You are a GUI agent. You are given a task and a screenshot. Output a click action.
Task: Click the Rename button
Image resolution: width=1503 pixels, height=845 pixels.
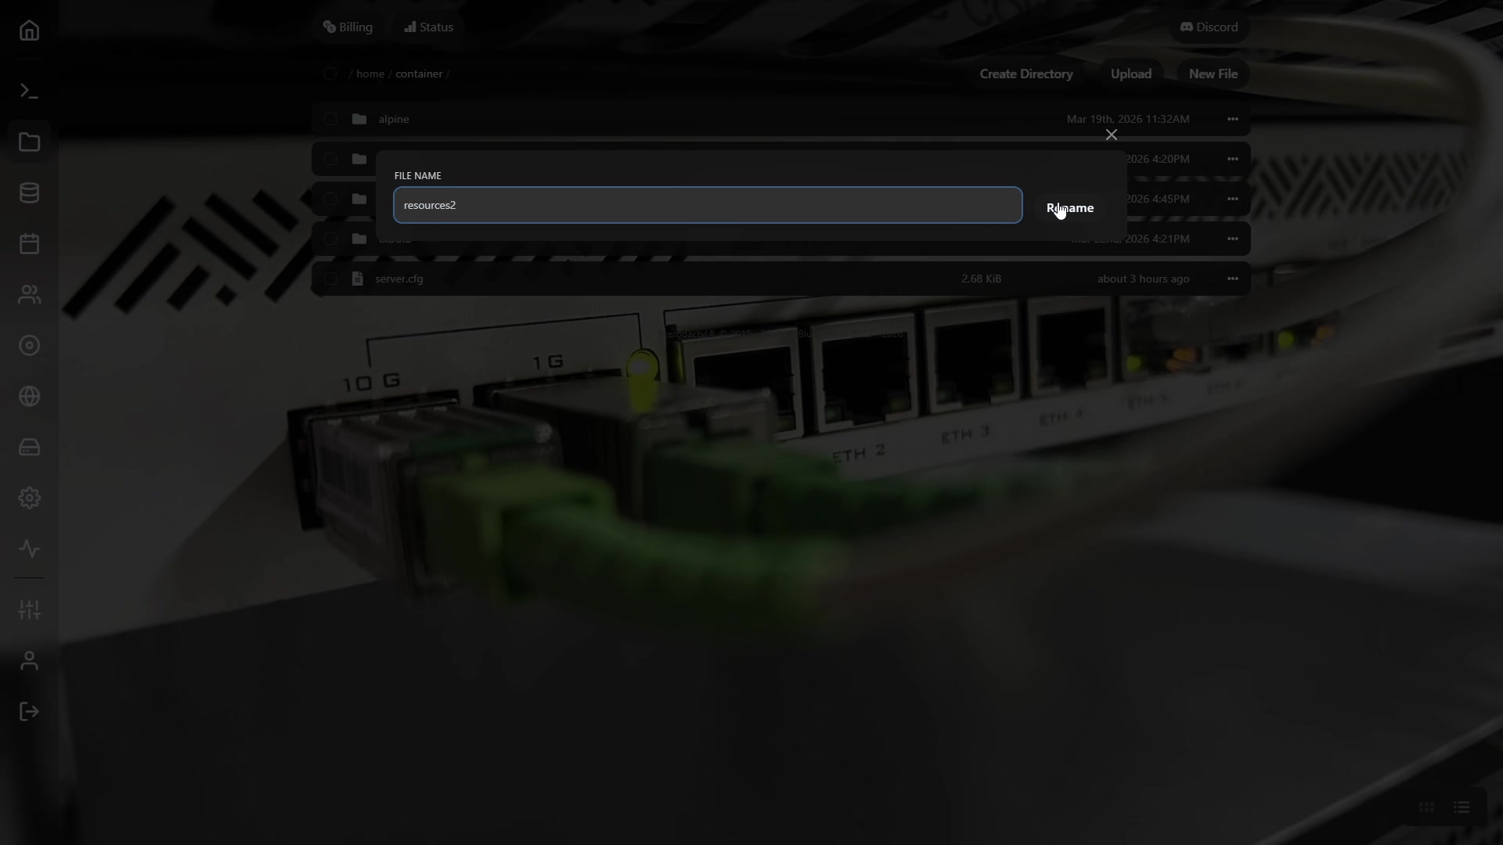[1070, 208]
